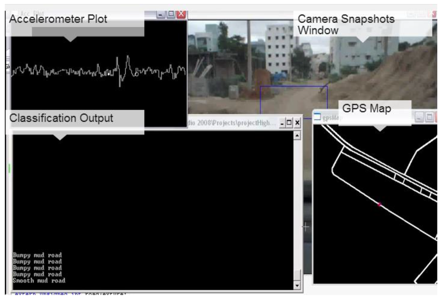444x300 pixels.
Task: Click the console scrollbar up arrow
Action: (x=297, y=135)
